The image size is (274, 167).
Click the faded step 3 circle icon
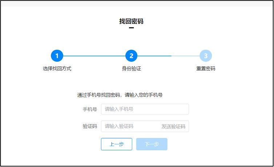click(206, 56)
